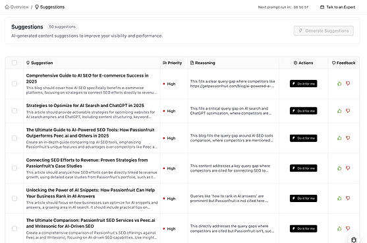Click the Generate Suggestions button
Viewport: 367px width, 243px height.
(x=324, y=31)
